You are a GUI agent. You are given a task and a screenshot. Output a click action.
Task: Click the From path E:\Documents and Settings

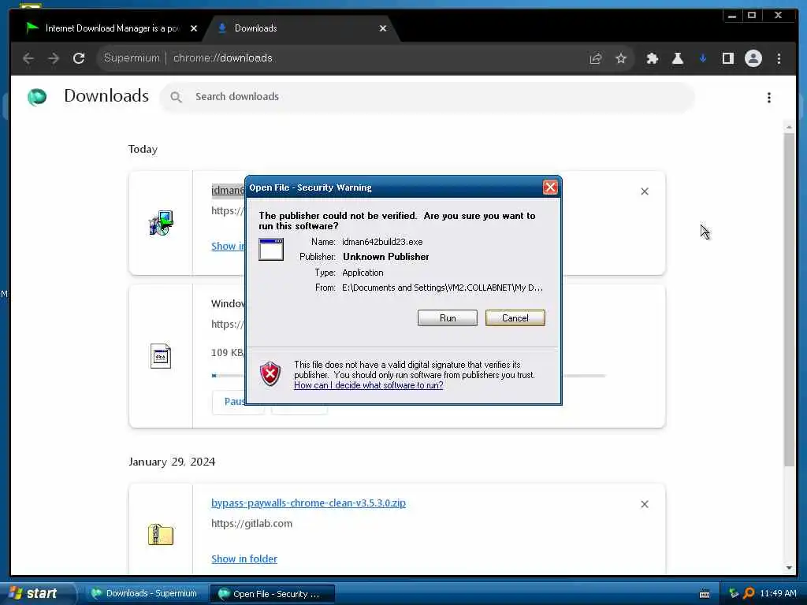[442, 288]
